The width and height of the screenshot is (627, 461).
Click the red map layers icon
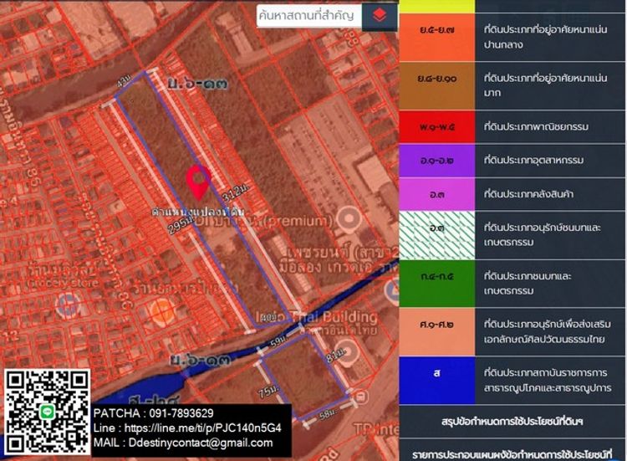tap(380, 15)
